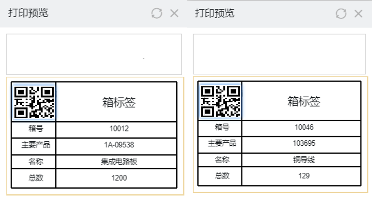This screenshot has height=218, width=372.
Task: Click the 总数 label beside 129
Action: pyautogui.click(x=222, y=176)
